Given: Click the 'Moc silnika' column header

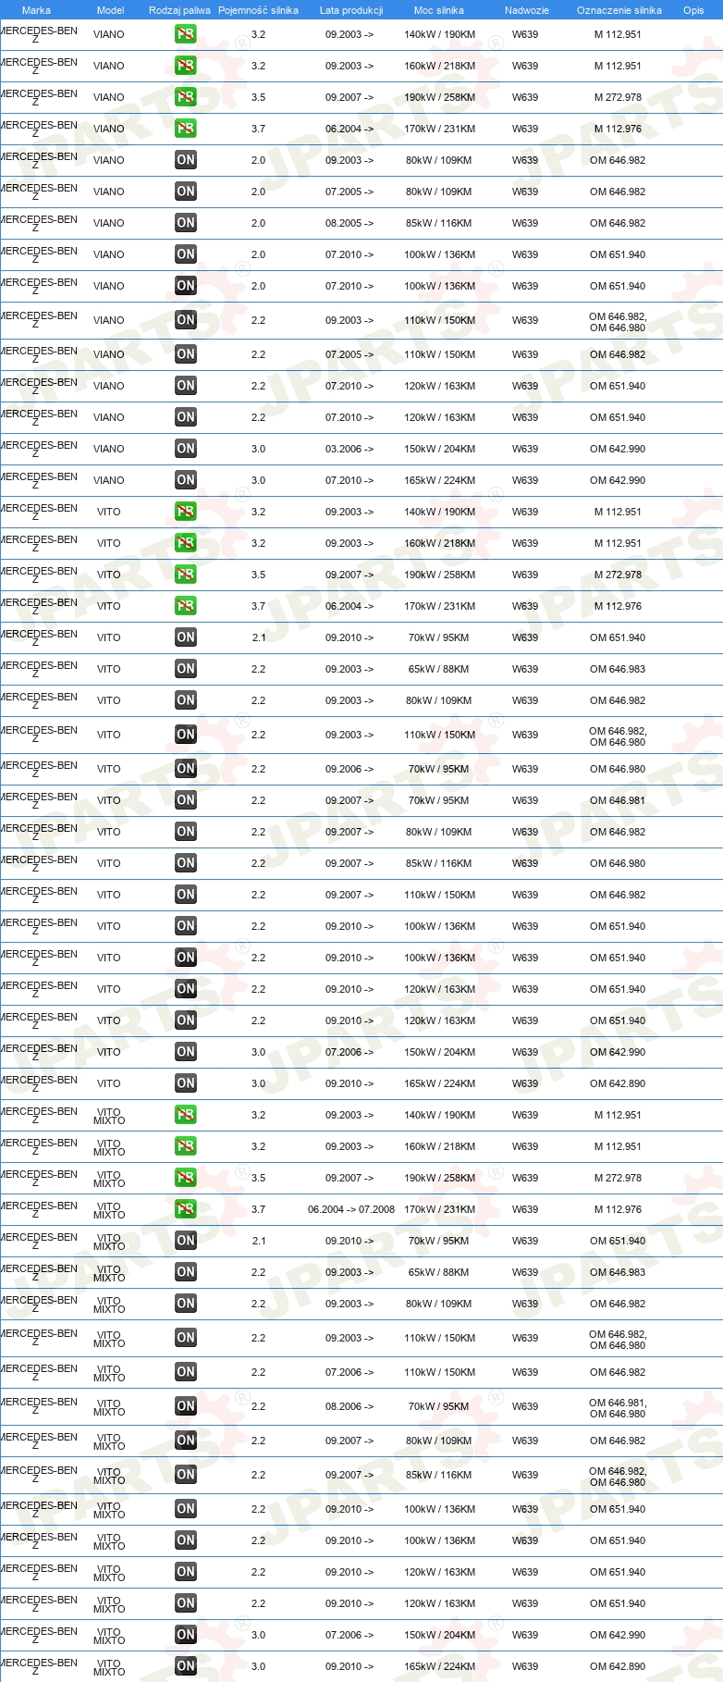Looking at the screenshot, I should [x=439, y=10].
